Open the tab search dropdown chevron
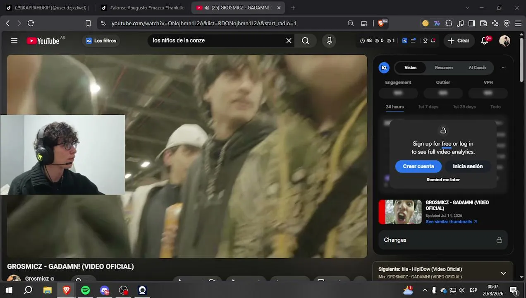The image size is (526, 298). click(467, 7)
